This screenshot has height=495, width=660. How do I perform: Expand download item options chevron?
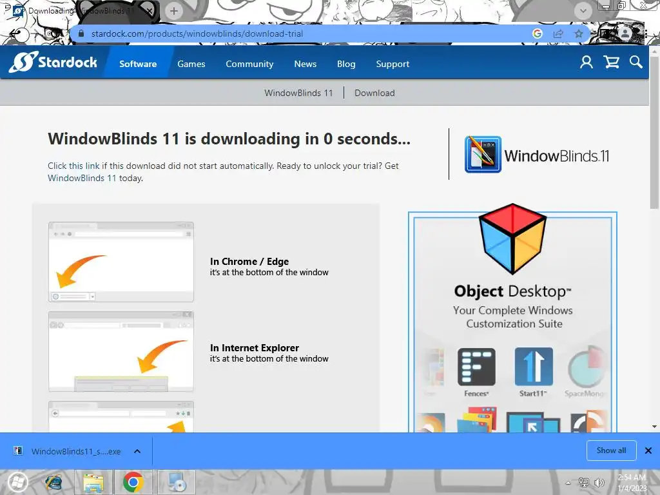137,451
